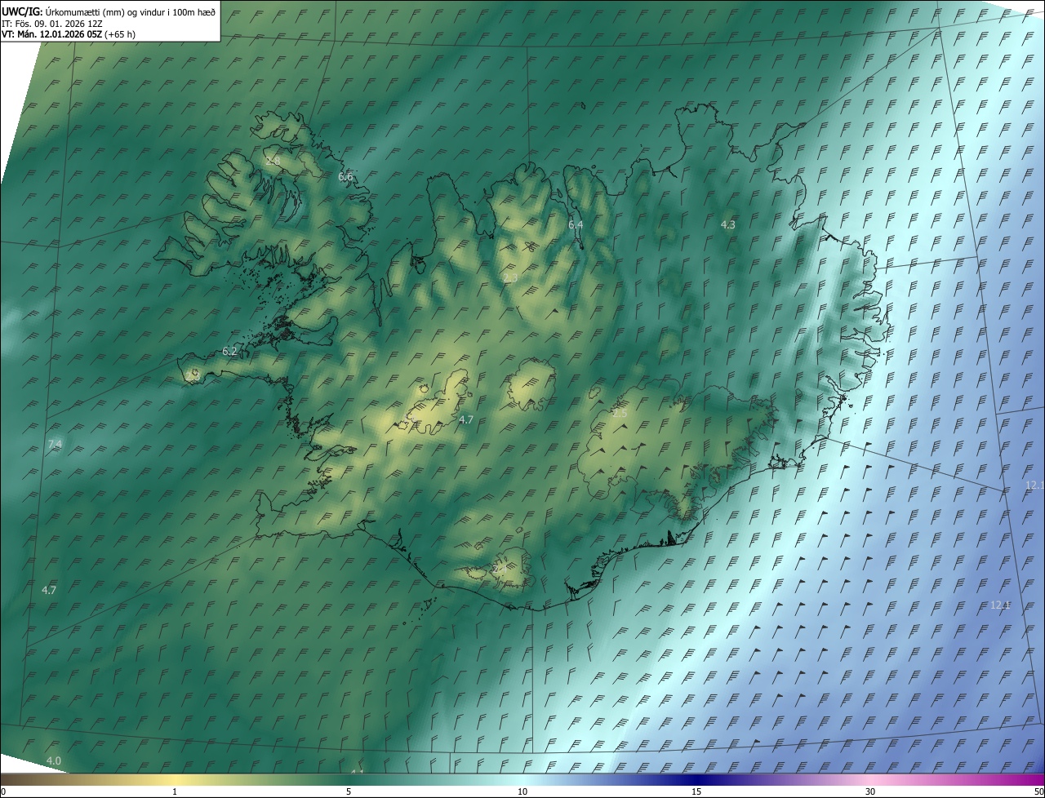
Task: Click the colorbar tick label 5
Action: point(349,791)
